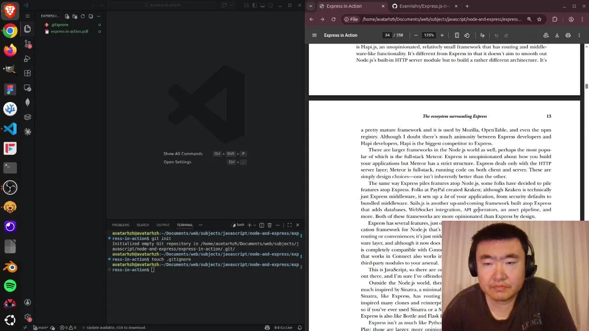This screenshot has height=331, width=589.
Task: Switch to the OUTPUT panel tab
Action: [x=163, y=225]
